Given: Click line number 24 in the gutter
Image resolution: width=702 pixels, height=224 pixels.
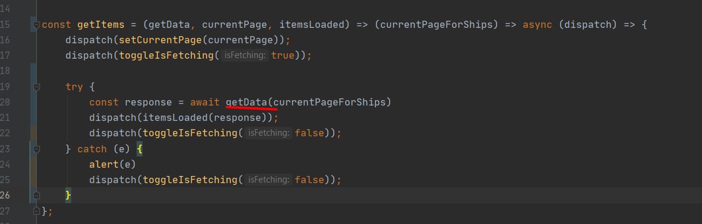Looking at the screenshot, I should 5,164.
